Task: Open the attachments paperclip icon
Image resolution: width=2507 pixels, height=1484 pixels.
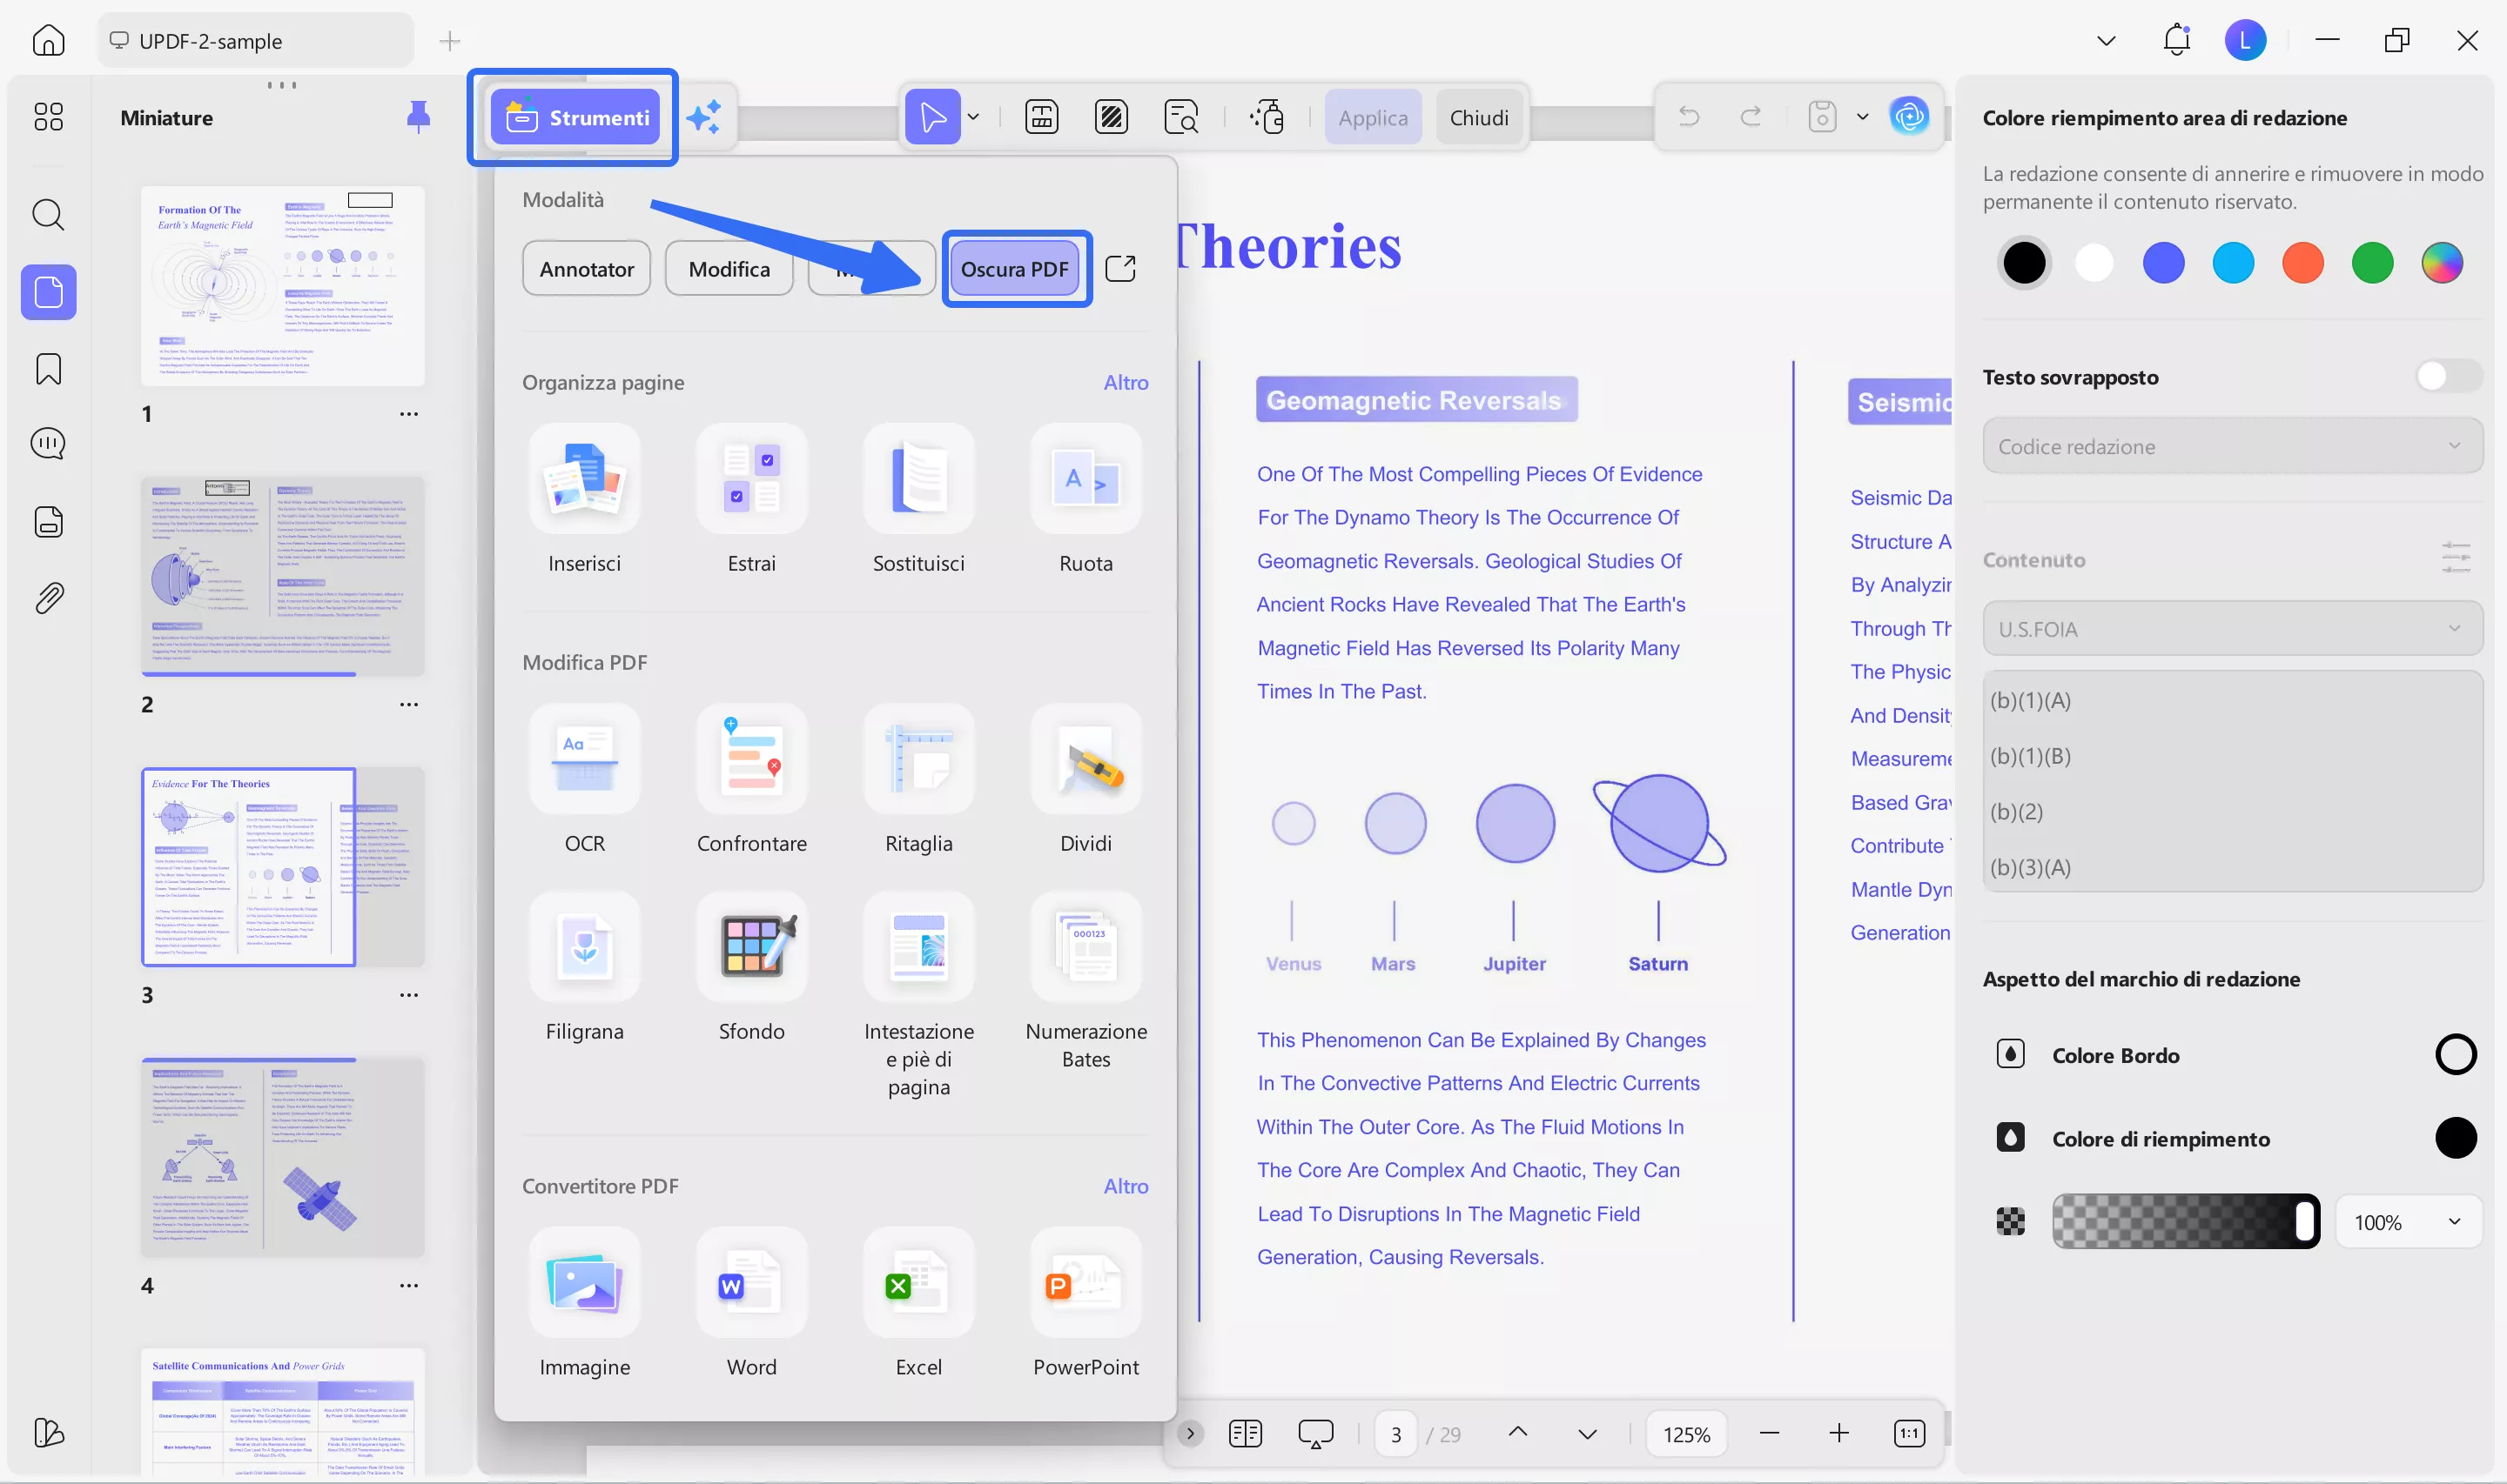Action: click(48, 598)
